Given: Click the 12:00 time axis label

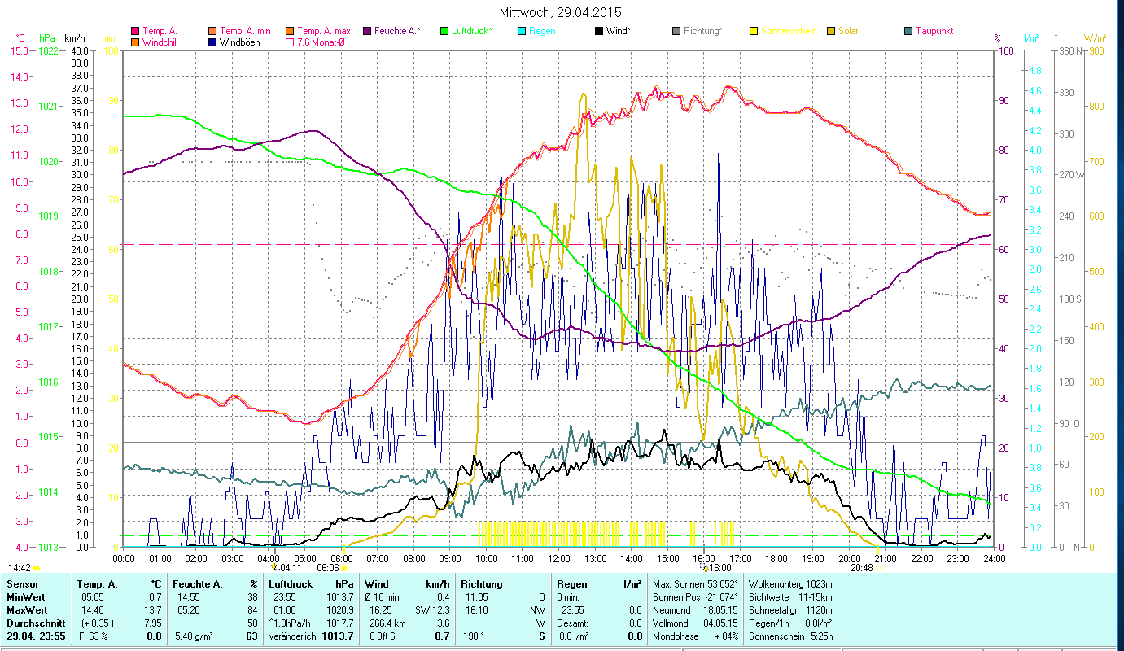Looking at the screenshot, I should [x=559, y=559].
